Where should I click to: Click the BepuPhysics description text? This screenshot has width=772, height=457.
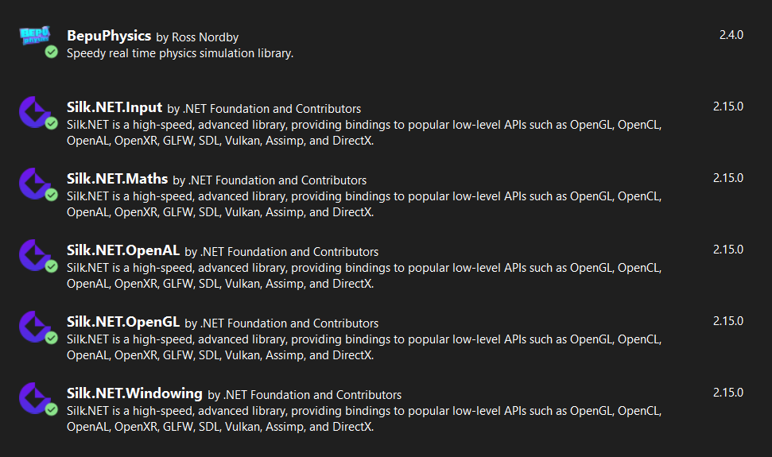[x=180, y=53]
